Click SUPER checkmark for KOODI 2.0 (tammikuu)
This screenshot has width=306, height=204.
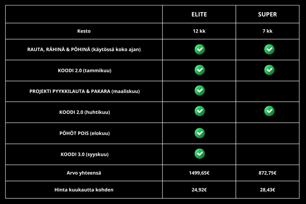click(x=269, y=70)
